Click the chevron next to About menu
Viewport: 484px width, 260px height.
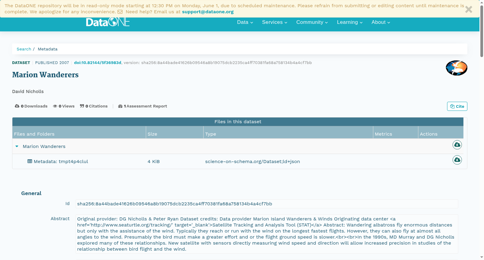[x=389, y=23]
